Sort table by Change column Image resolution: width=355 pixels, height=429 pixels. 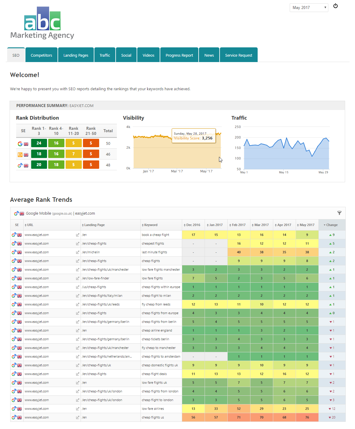332,225
